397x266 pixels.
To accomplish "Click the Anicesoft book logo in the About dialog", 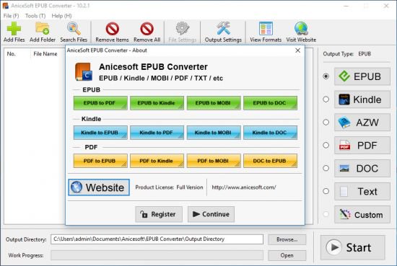I will click(x=83, y=72).
